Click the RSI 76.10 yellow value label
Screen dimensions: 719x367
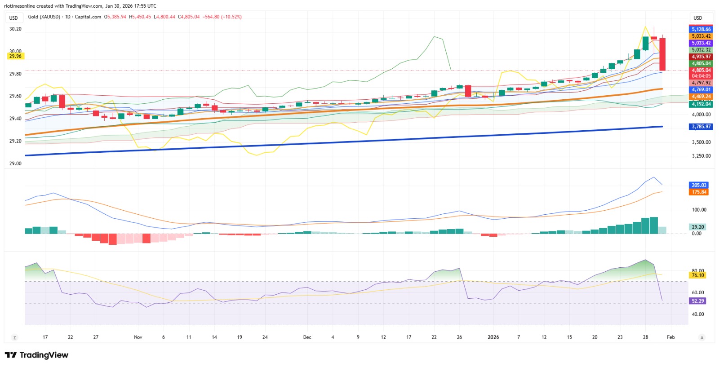click(698, 275)
